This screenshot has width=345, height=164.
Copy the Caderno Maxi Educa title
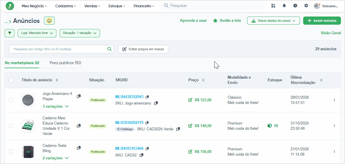[x=79, y=126]
